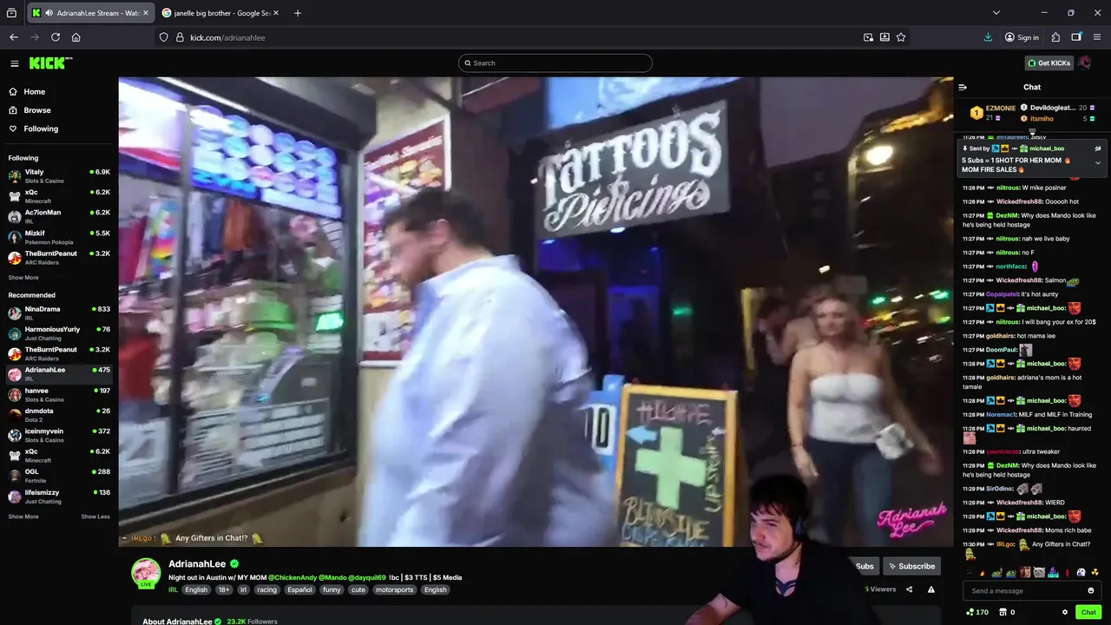This screenshot has height=625, width=1111.
Task: Open Firefox extensions menu
Action: [x=1055, y=37]
